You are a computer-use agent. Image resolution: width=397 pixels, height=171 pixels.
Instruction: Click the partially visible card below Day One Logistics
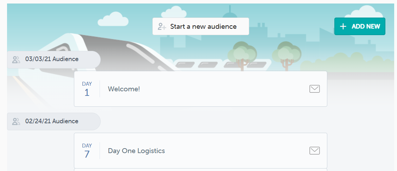click(201, 170)
